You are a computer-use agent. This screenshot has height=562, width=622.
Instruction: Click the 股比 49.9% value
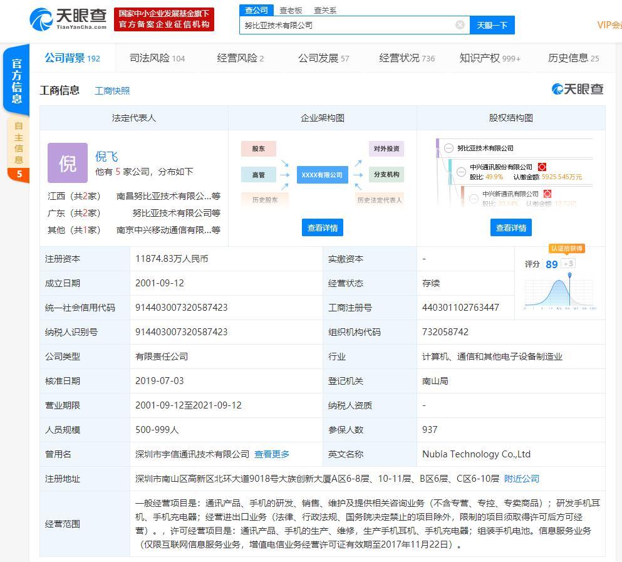click(x=494, y=177)
